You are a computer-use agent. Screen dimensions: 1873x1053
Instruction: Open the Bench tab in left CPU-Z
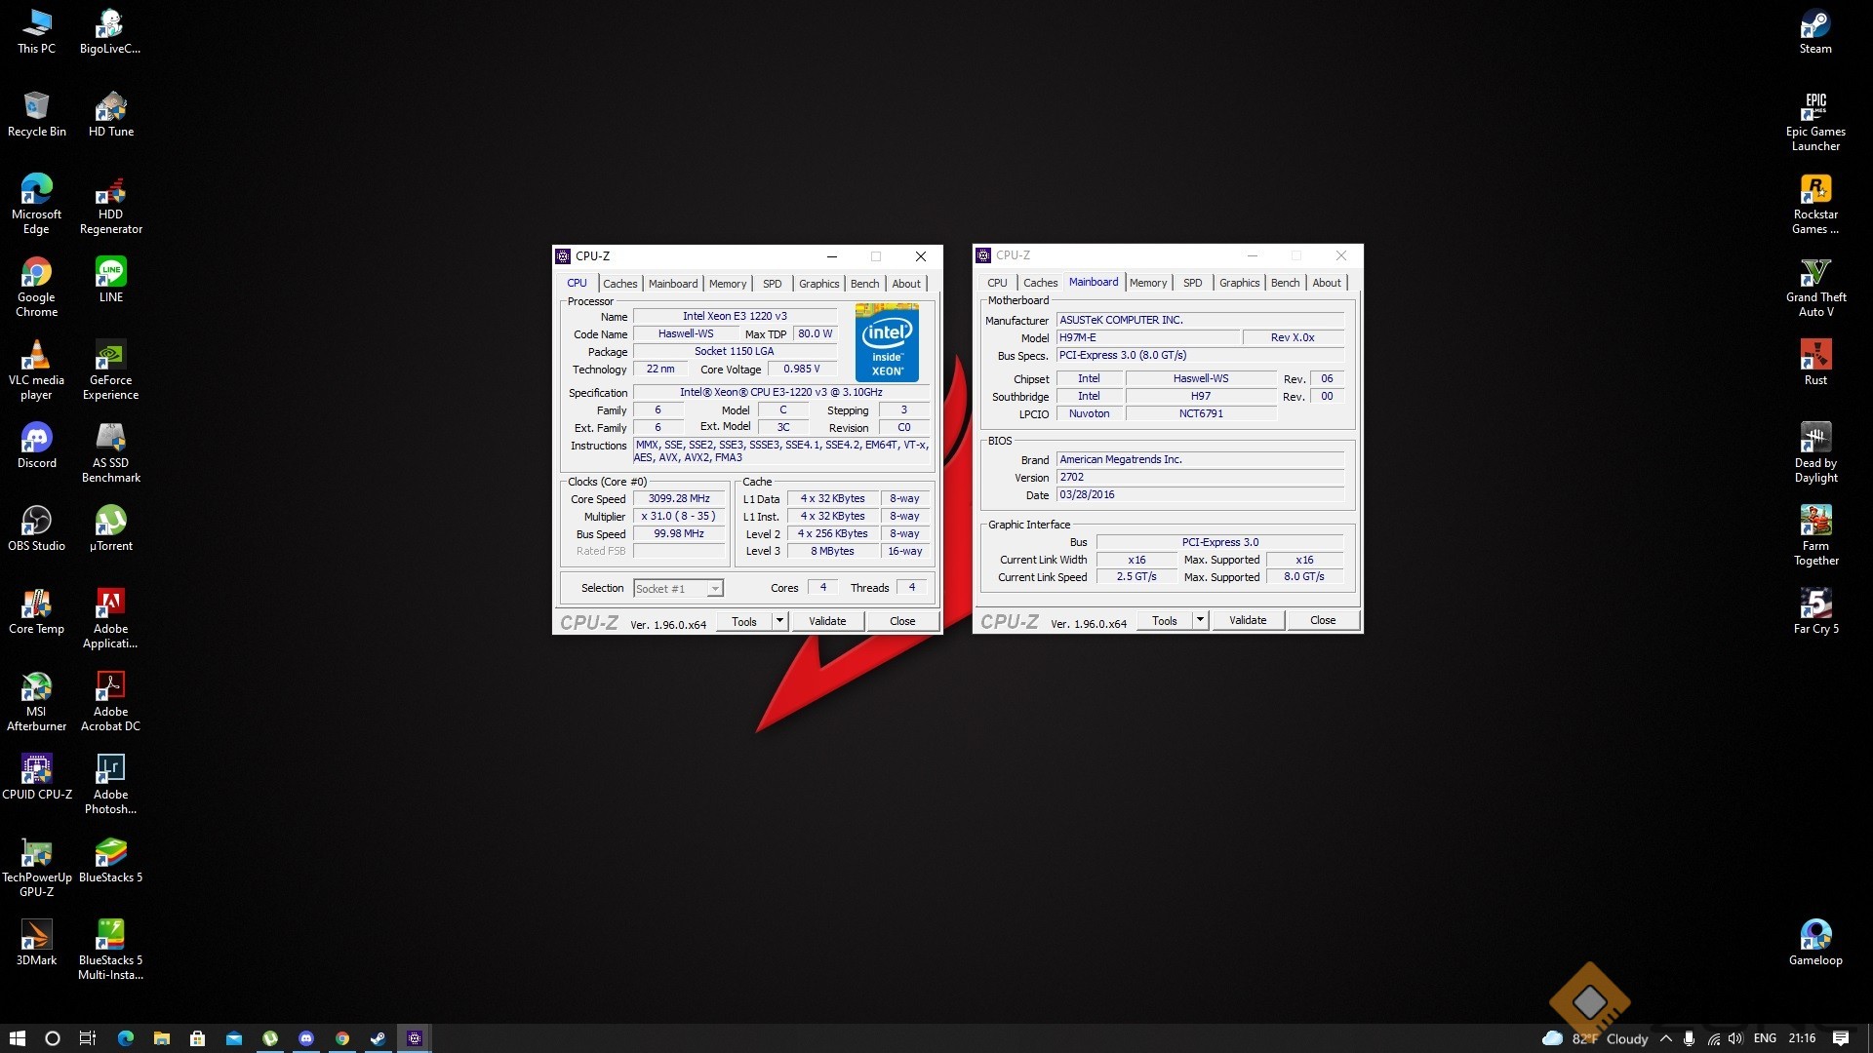(864, 284)
